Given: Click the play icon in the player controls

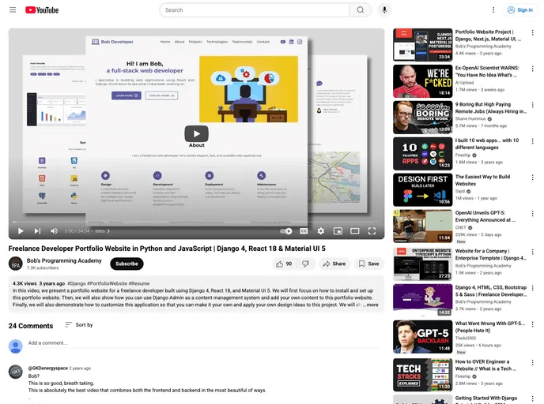Looking at the screenshot, I should point(21,231).
